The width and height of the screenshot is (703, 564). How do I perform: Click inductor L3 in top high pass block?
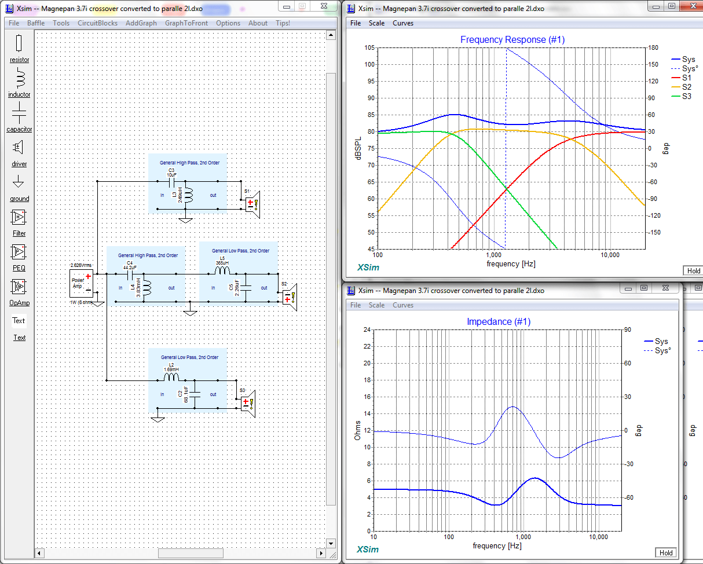pos(189,196)
